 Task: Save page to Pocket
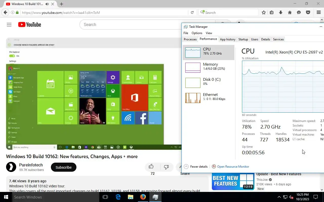click(x=308, y=12)
